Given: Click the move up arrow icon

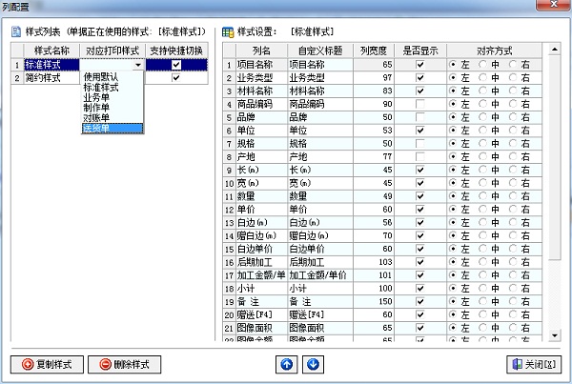Looking at the screenshot, I should tap(287, 364).
